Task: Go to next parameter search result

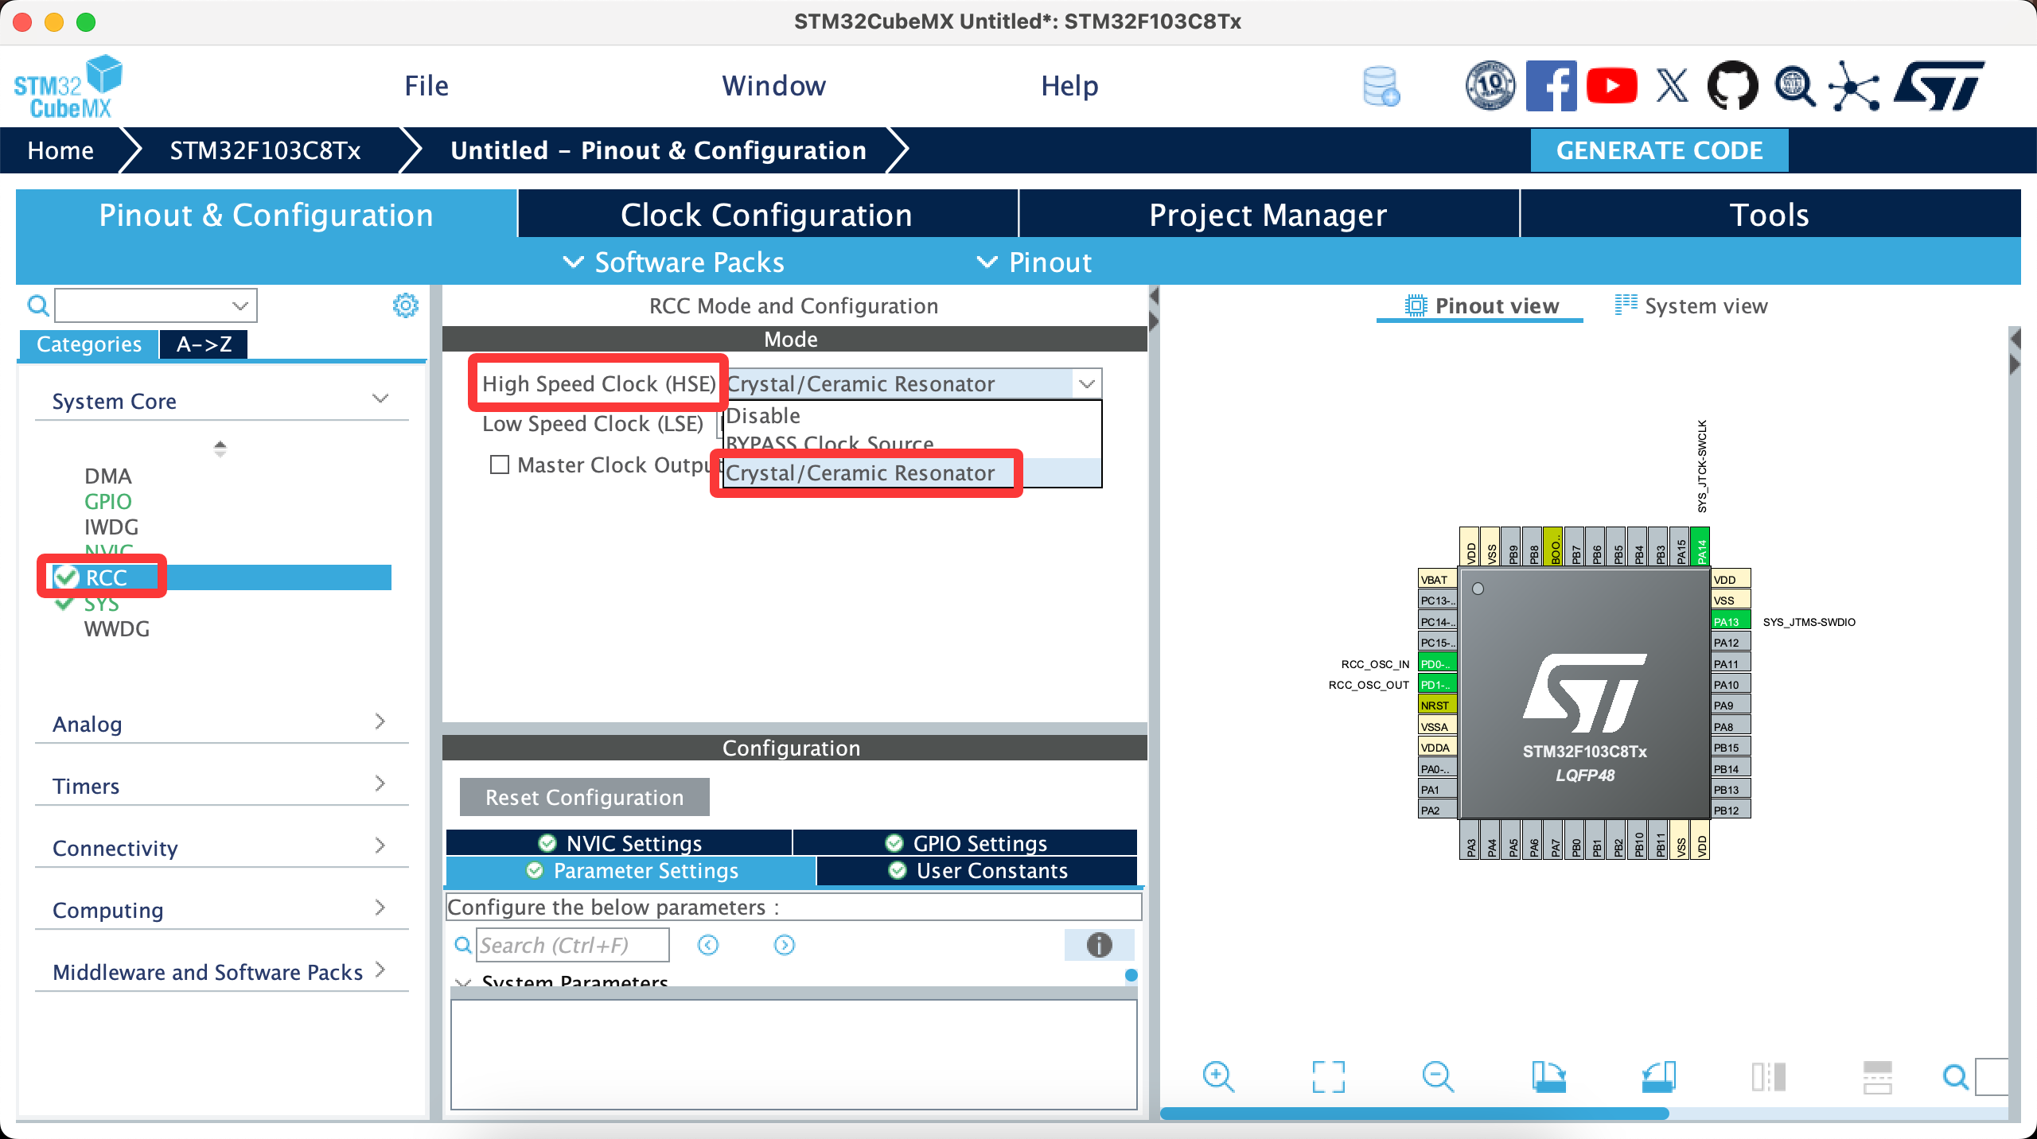Action: (x=784, y=945)
